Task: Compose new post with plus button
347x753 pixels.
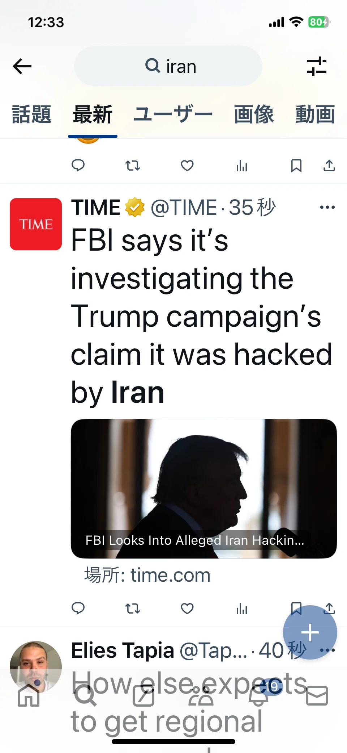Action: click(310, 632)
